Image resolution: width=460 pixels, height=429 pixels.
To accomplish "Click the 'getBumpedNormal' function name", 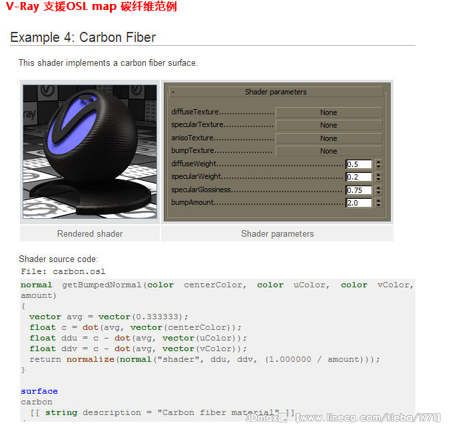I will pos(102,285).
